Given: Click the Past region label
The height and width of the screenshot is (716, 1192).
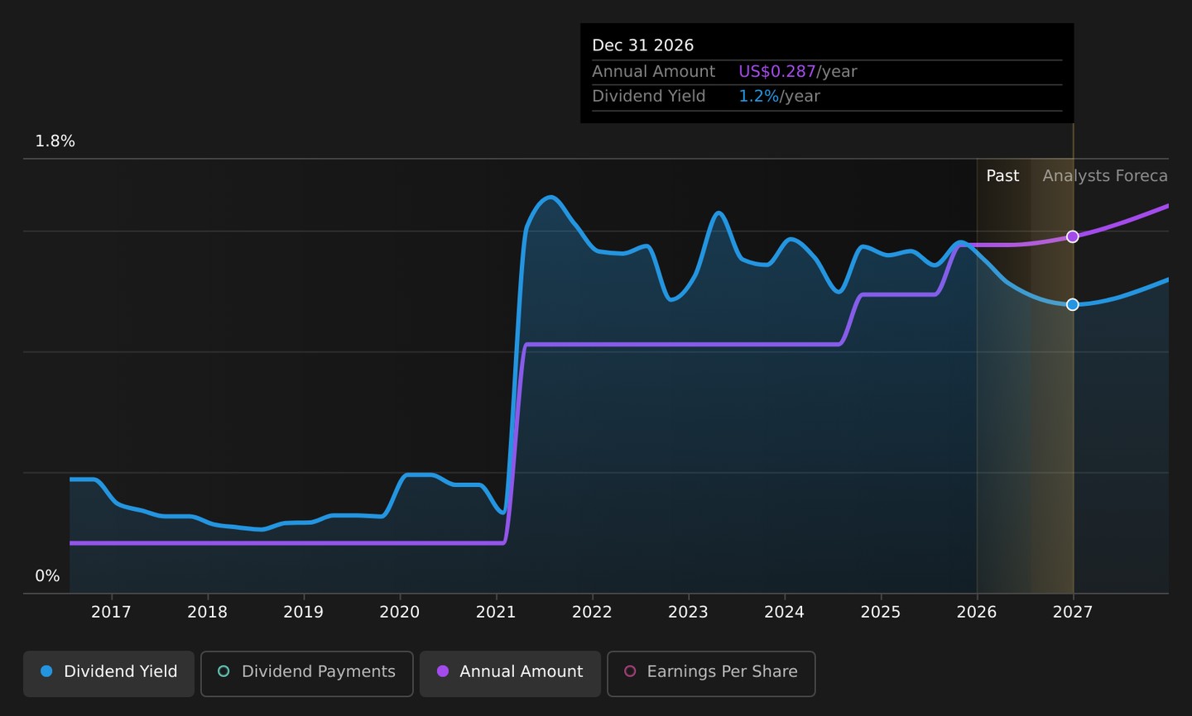Looking at the screenshot, I should [x=1002, y=176].
